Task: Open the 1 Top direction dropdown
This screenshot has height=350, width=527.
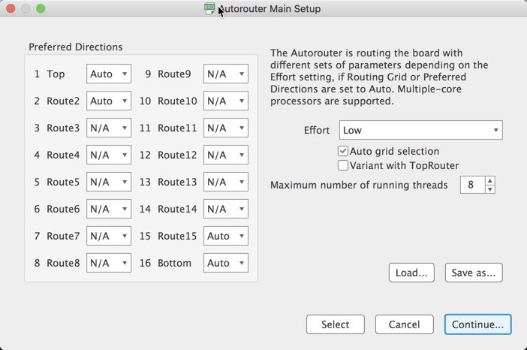Action: 109,74
